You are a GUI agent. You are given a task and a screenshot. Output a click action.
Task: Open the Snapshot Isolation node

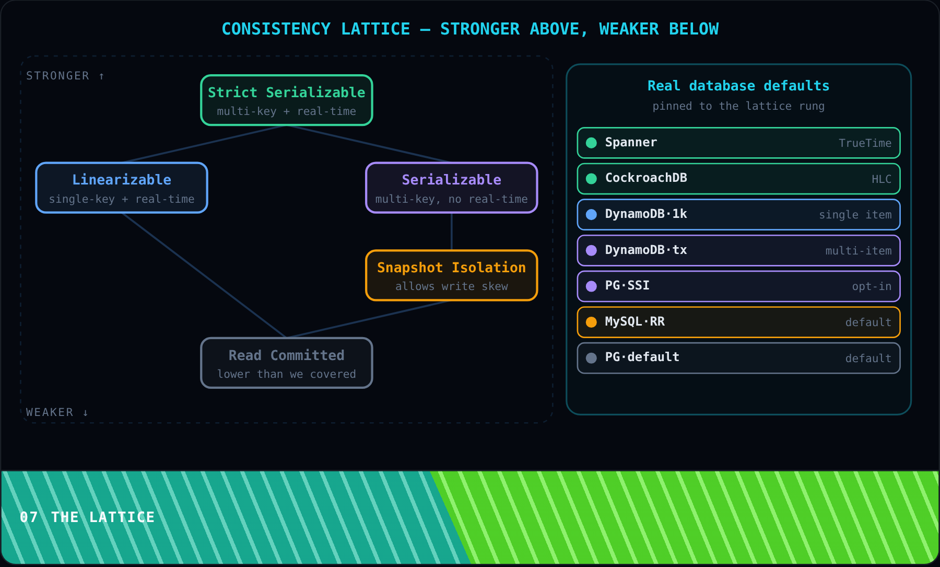(x=452, y=275)
